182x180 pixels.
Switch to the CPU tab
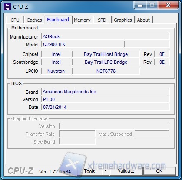(15, 20)
